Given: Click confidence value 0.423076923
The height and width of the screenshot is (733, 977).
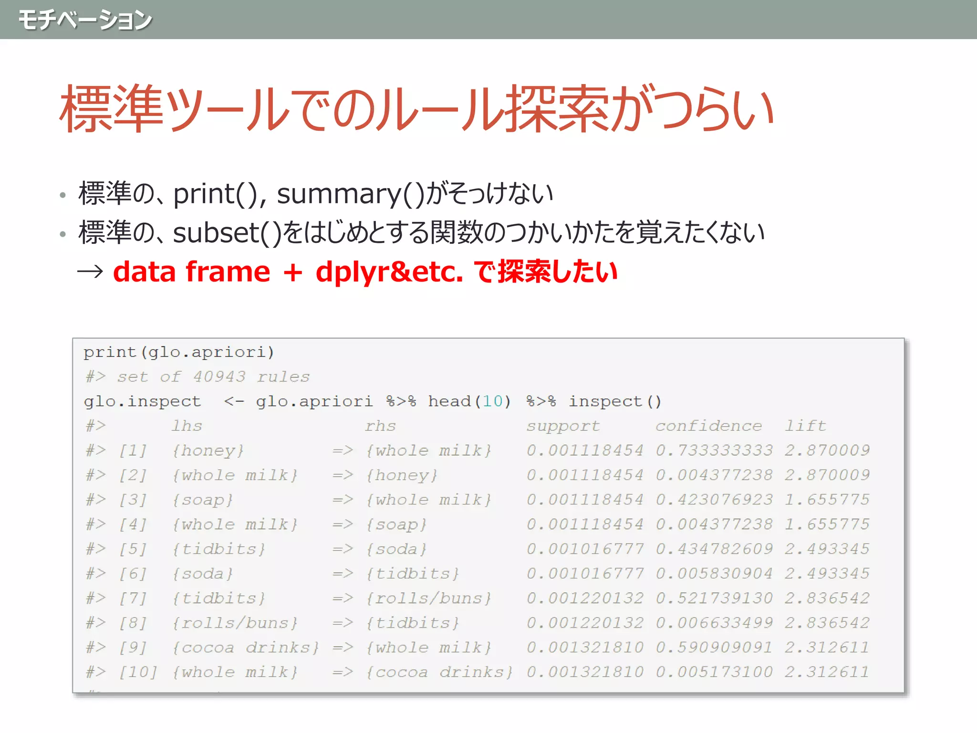Looking at the screenshot, I should point(714,500).
